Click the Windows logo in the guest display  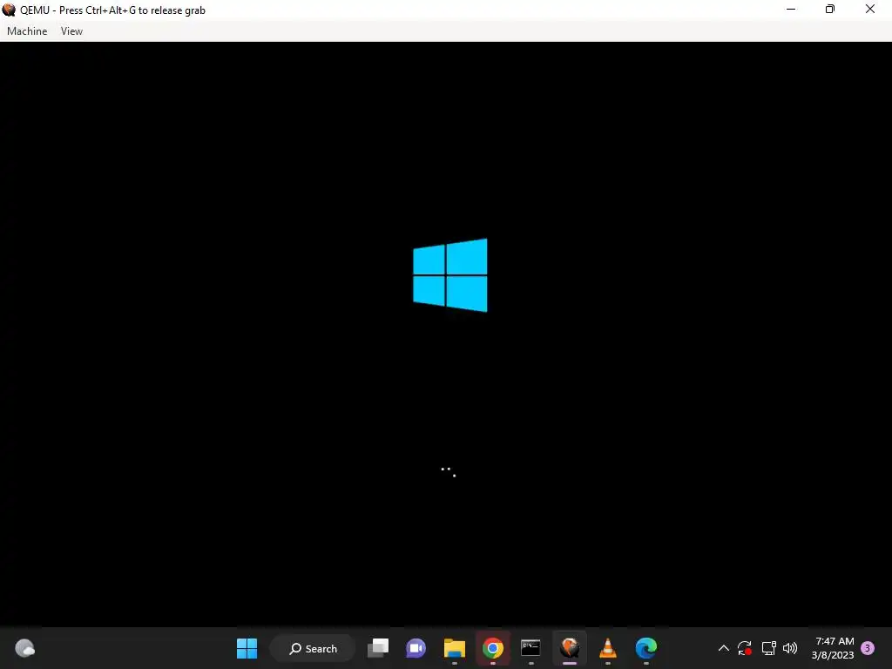(450, 275)
